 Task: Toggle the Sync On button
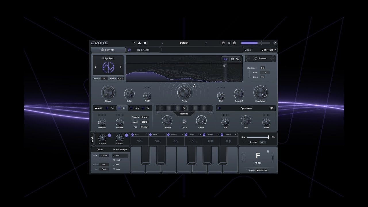point(262,77)
